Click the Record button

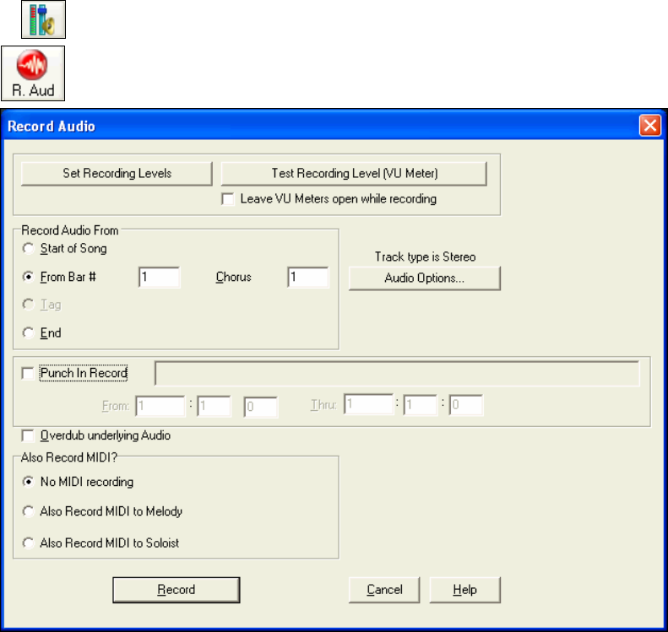(177, 590)
